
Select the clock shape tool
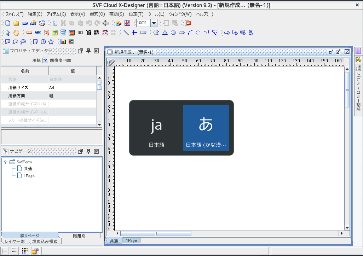pyautogui.click(x=43, y=42)
